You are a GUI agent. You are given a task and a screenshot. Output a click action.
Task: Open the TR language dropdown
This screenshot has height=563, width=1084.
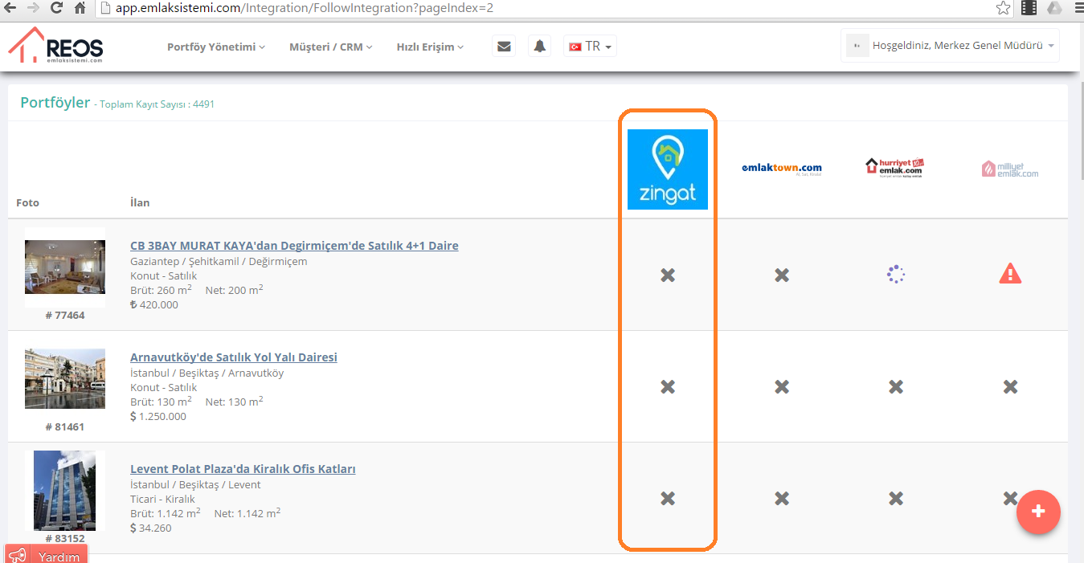click(x=591, y=47)
